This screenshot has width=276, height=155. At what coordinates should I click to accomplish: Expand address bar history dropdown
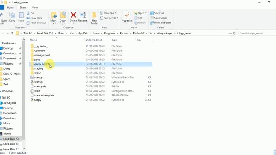(230, 34)
